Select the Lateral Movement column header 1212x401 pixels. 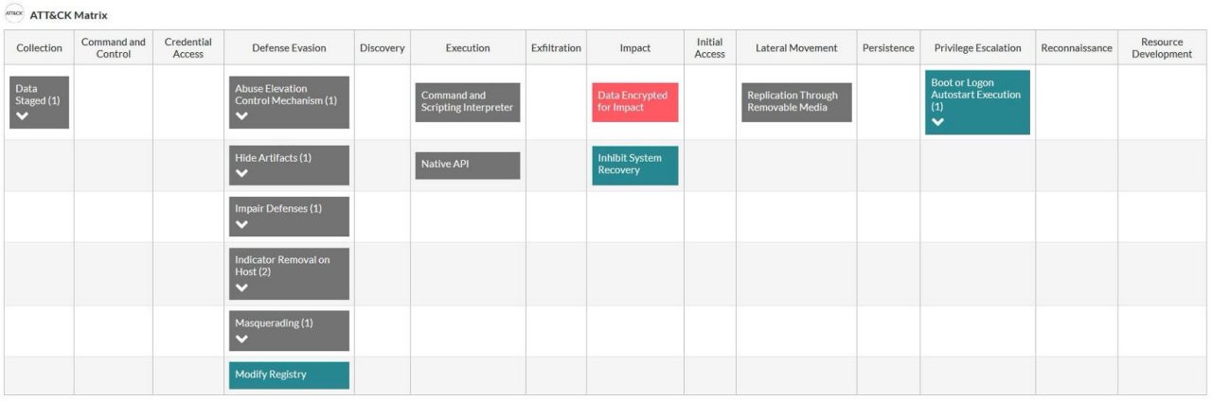click(796, 48)
